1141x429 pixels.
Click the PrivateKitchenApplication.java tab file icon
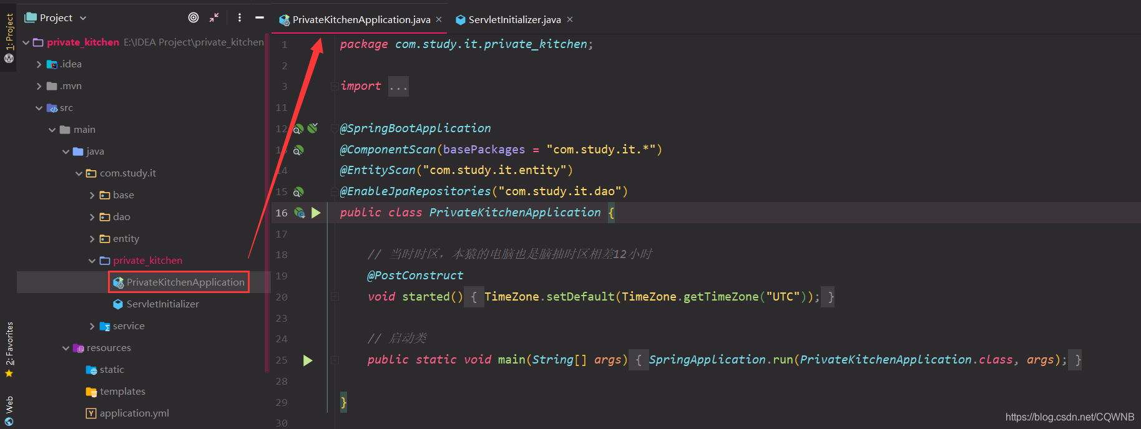pos(284,20)
